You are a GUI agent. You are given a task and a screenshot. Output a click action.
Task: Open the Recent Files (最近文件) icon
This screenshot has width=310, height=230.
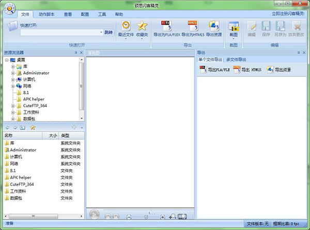click(126, 26)
